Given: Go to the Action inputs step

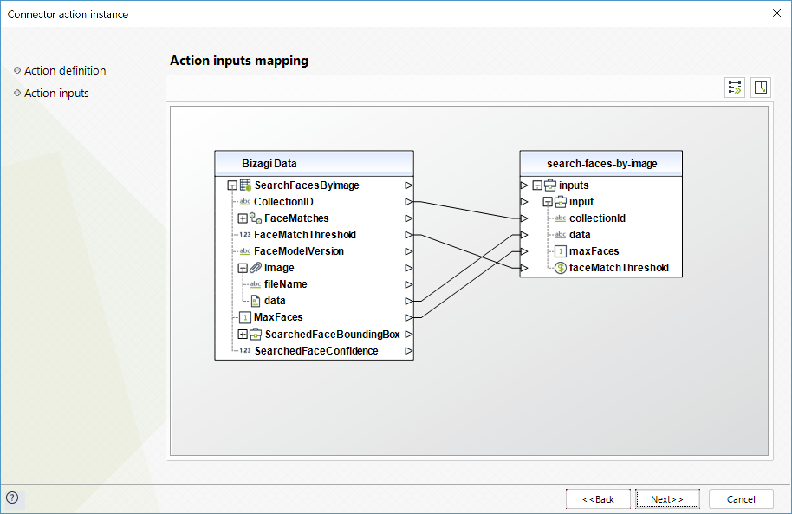Looking at the screenshot, I should pyautogui.click(x=56, y=93).
